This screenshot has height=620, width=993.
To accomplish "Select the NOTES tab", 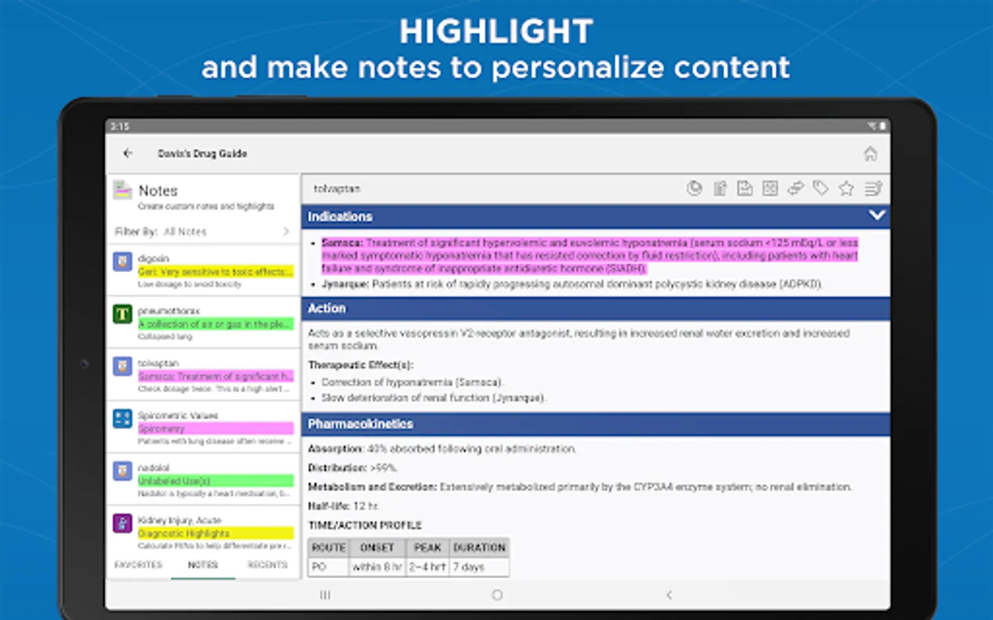I will 203,565.
